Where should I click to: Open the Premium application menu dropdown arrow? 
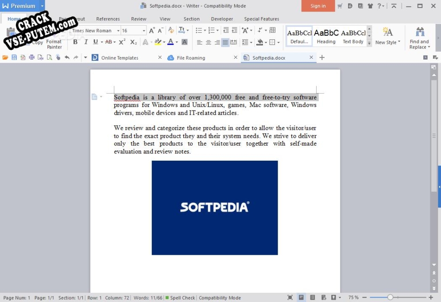point(42,6)
